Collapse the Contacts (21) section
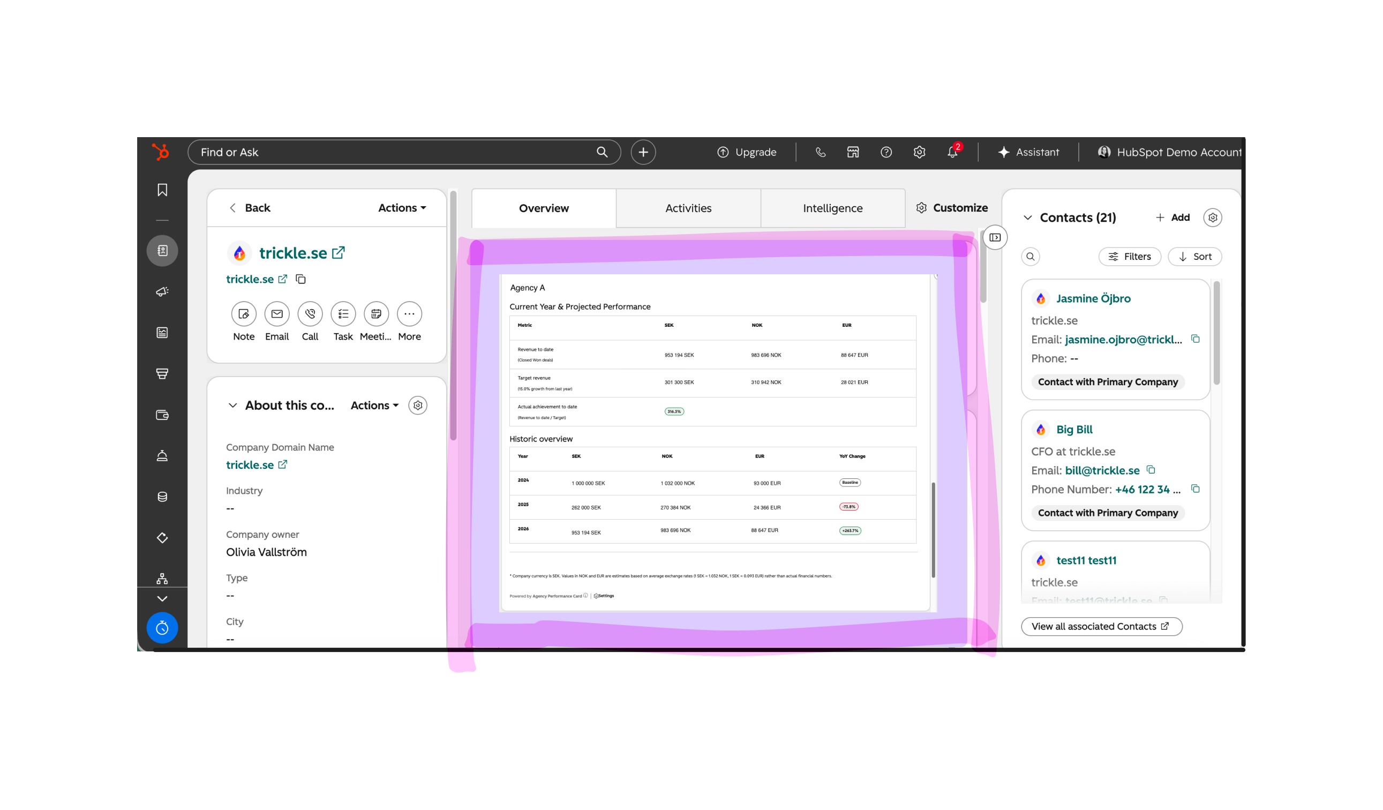This screenshot has height=810, width=1383. coord(1027,218)
